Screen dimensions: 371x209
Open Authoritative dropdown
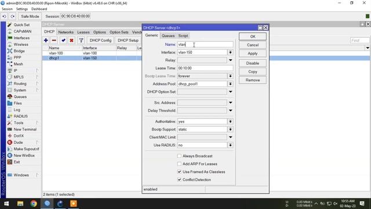(x=230, y=121)
